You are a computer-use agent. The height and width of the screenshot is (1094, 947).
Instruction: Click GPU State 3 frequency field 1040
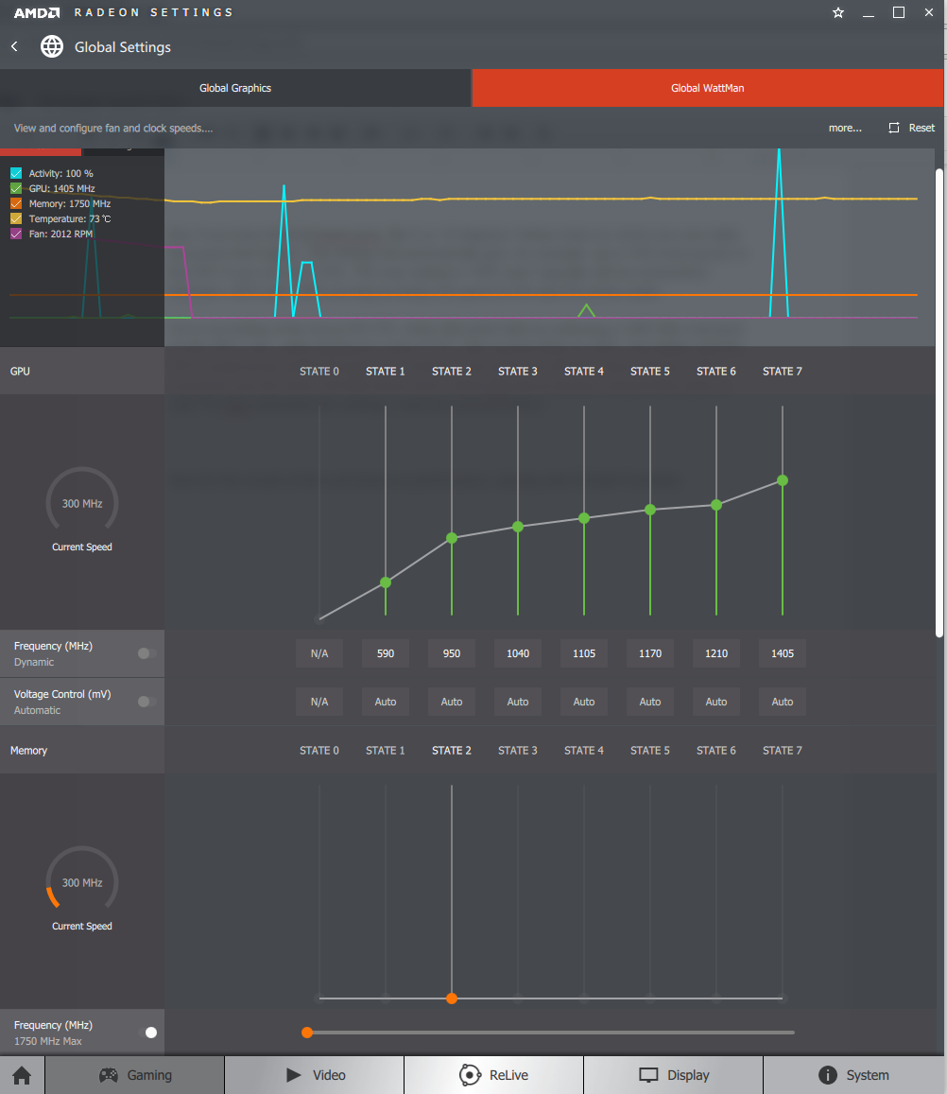[x=518, y=653]
